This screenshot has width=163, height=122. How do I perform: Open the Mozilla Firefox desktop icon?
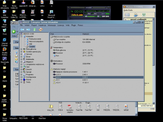[x=5, y=51]
